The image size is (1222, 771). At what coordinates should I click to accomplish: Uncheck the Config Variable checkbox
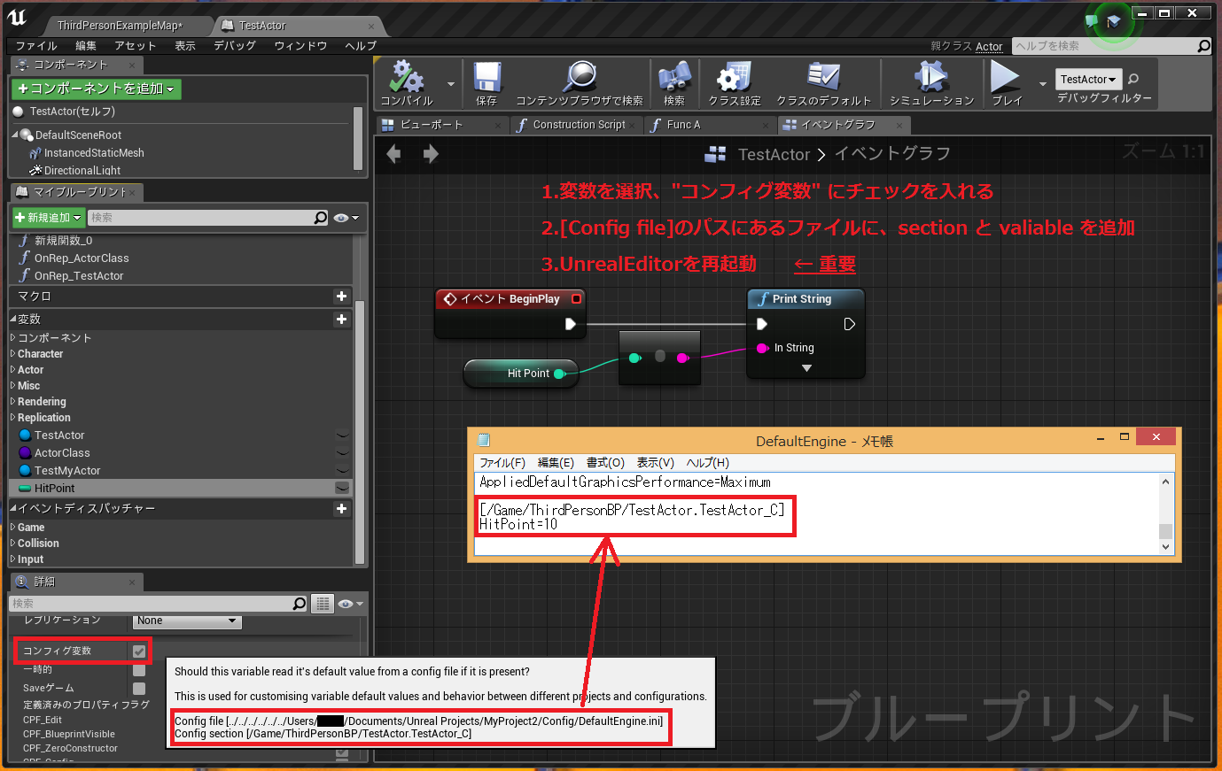(139, 651)
